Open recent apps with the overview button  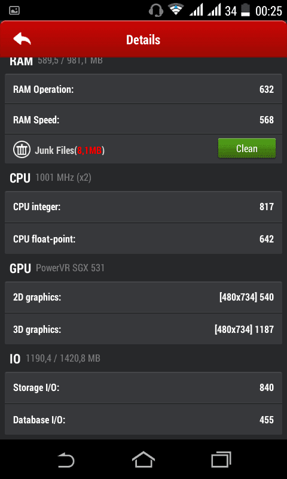221,459
